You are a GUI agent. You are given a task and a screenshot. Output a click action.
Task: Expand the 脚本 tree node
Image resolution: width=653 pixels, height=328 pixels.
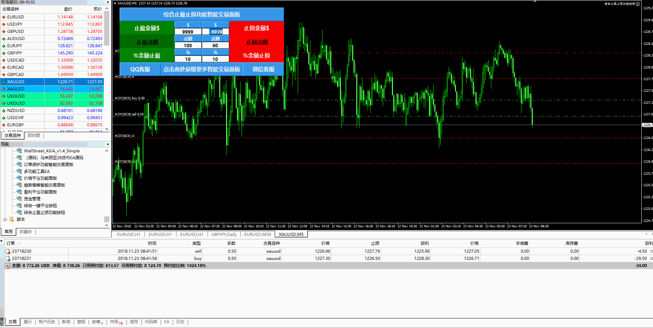coord(5,219)
